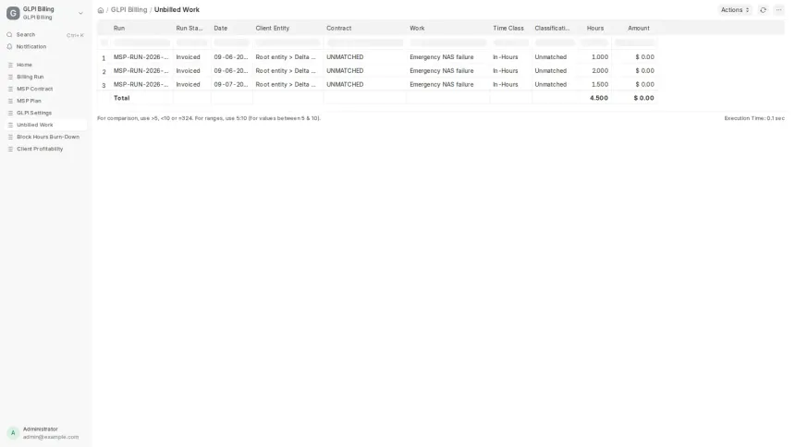Image resolution: width=795 pixels, height=447 pixels.
Task: Click the Block Hours Burn-Down sidebar icon
Action: [x=10, y=137]
